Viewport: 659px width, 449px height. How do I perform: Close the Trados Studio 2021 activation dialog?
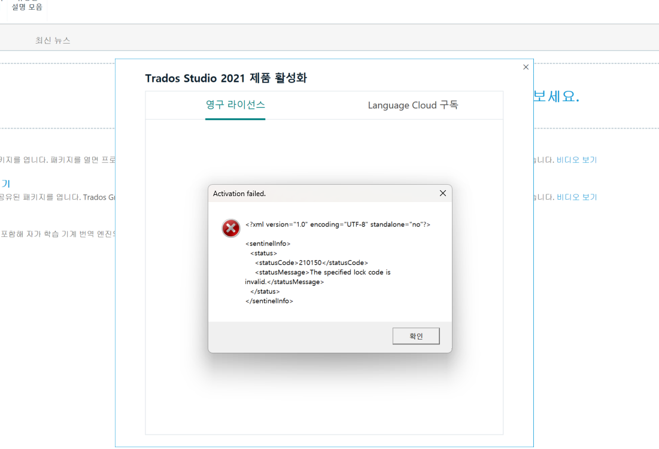526,67
